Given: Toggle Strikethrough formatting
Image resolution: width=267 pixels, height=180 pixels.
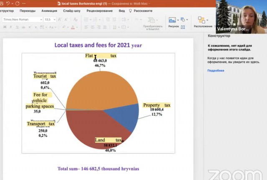Looking at the screenshot, I should point(23,27).
